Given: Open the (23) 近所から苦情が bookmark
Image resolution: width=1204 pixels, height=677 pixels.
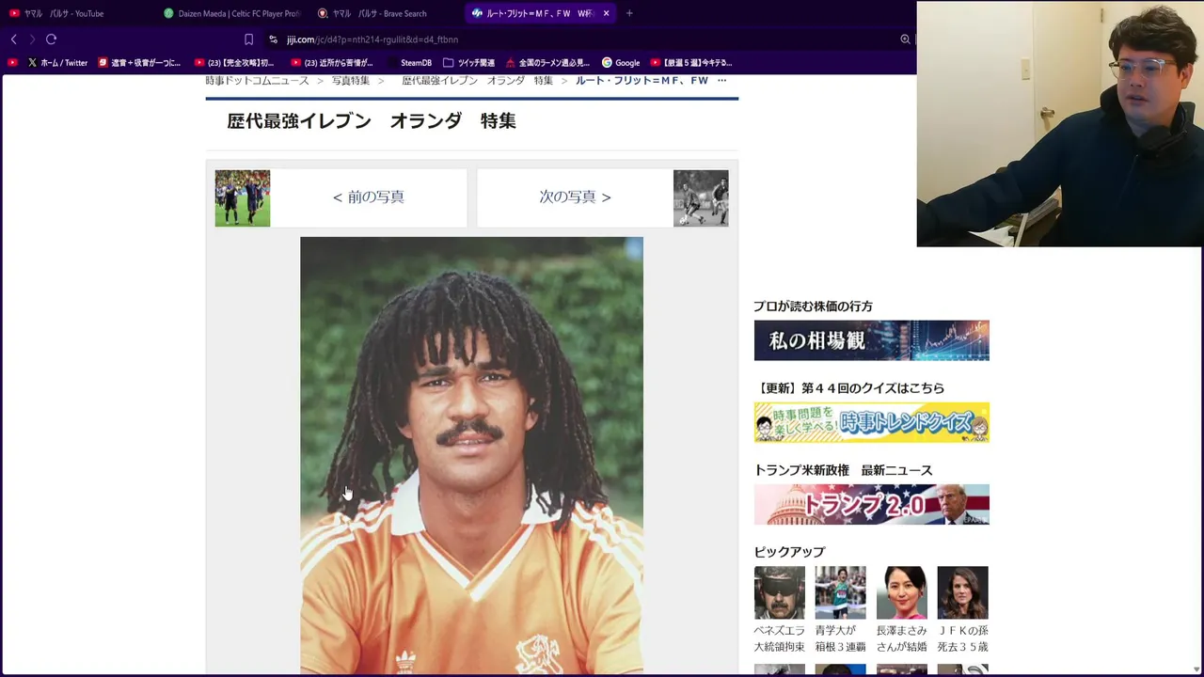Looking at the screenshot, I should [332, 63].
